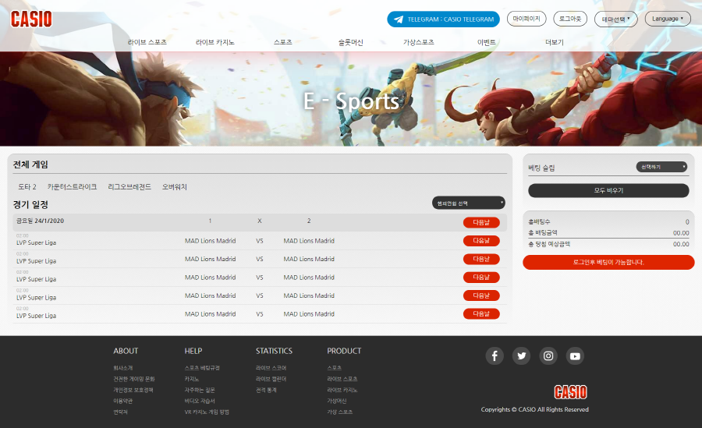The image size is (702, 428).
Task: Open the Language dropdown
Action: (x=667, y=19)
